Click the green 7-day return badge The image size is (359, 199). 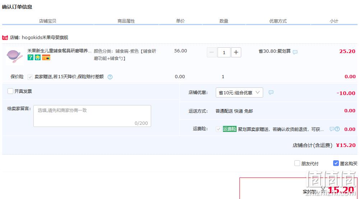(31, 57)
